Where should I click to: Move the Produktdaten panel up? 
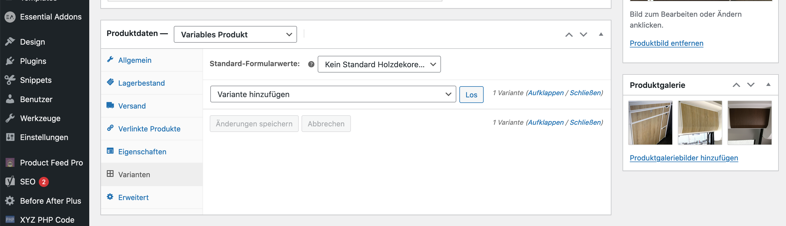(569, 35)
